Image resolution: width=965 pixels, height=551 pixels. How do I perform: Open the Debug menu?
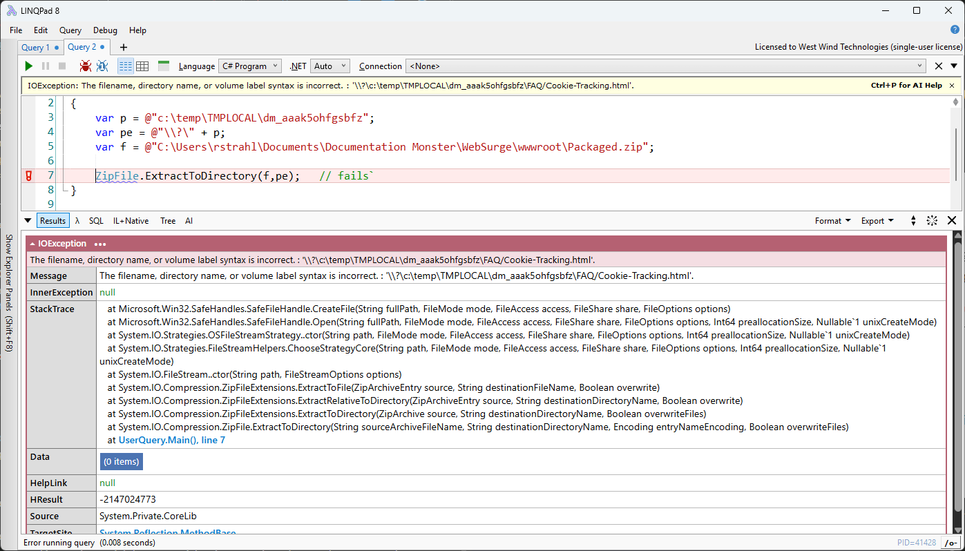pyautogui.click(x=105, y=30)
